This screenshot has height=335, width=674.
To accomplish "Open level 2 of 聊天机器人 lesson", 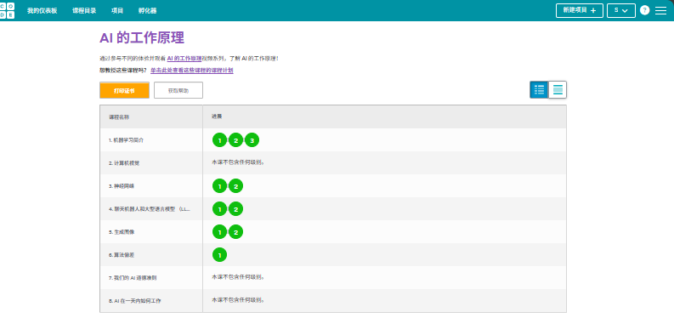I will click(235, 209).
